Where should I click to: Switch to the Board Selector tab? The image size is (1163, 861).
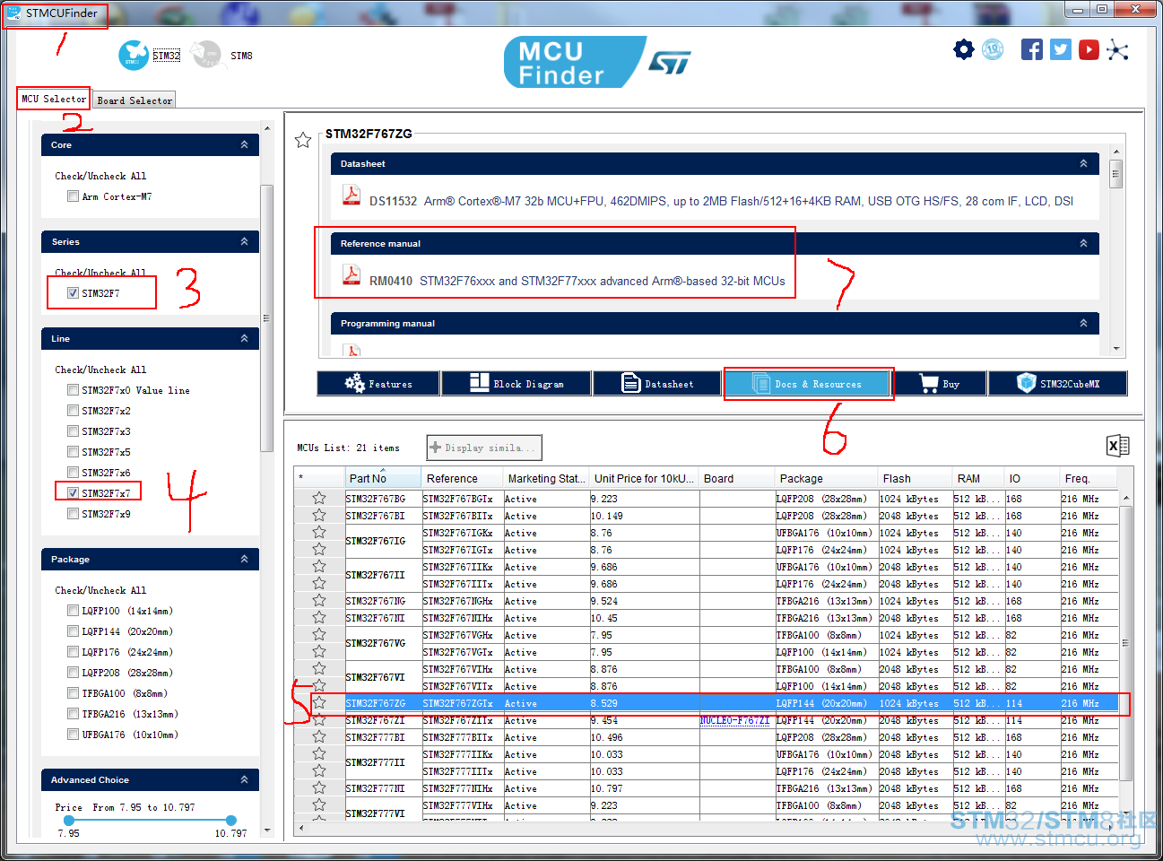click(135, 100)
